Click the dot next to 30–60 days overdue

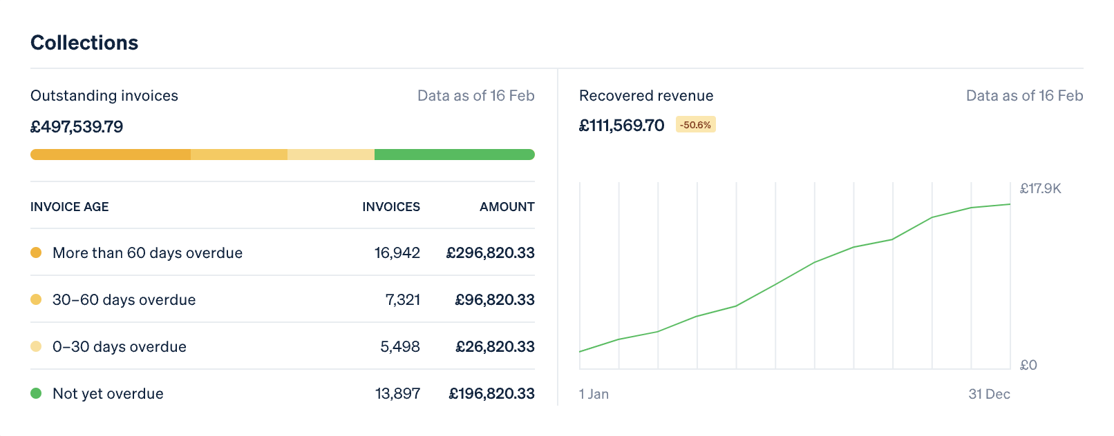[x=36, y=299]
